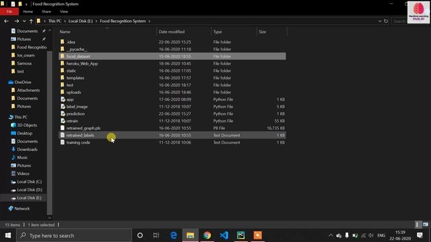Open Music in navigation pane
This screenshot has height=242, width=431.
point(20,157)
